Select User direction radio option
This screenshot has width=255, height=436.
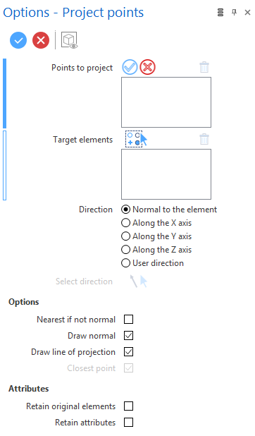pos(152,262)
